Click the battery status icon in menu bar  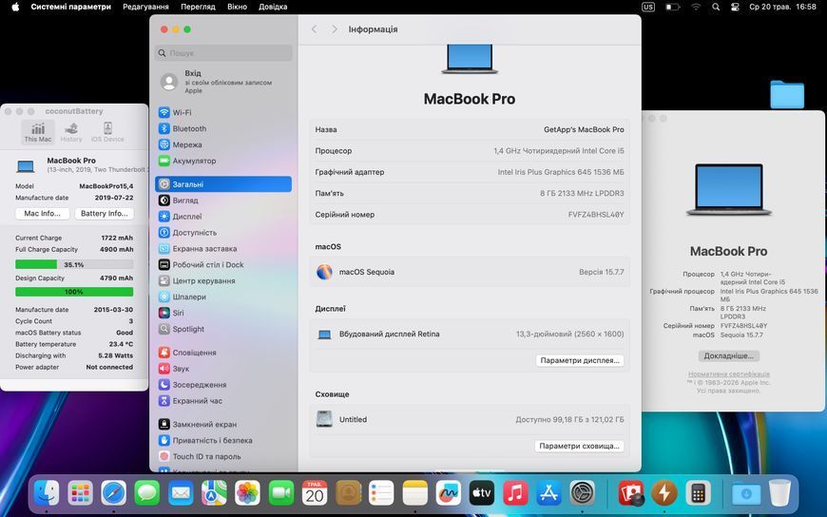click(672, 7)
